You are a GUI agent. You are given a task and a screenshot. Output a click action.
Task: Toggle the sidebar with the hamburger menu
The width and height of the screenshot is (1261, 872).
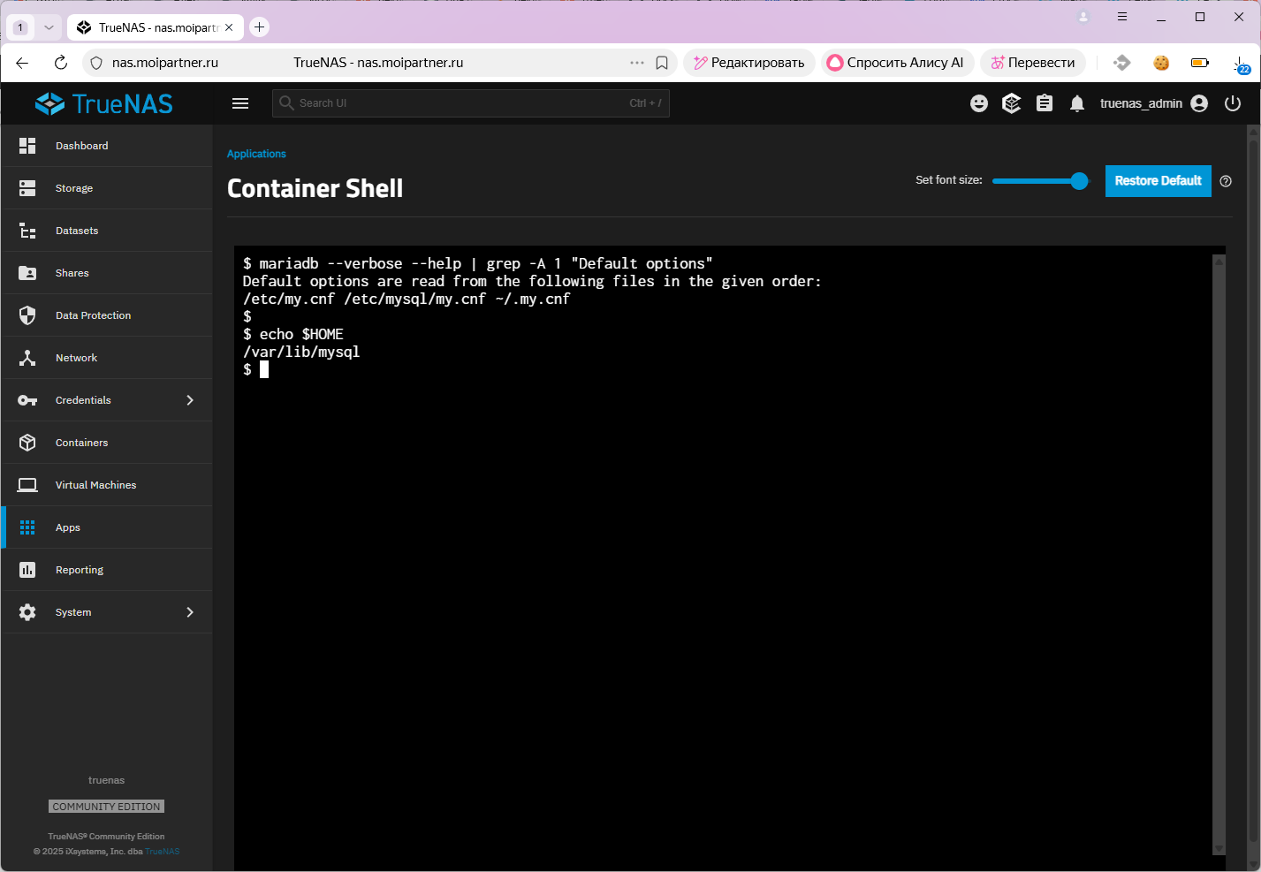click(239, 102)
